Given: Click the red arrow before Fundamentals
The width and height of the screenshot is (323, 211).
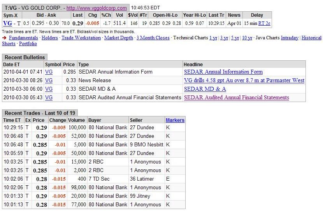Looking at the screenshot, I should (x=4, y=38).
